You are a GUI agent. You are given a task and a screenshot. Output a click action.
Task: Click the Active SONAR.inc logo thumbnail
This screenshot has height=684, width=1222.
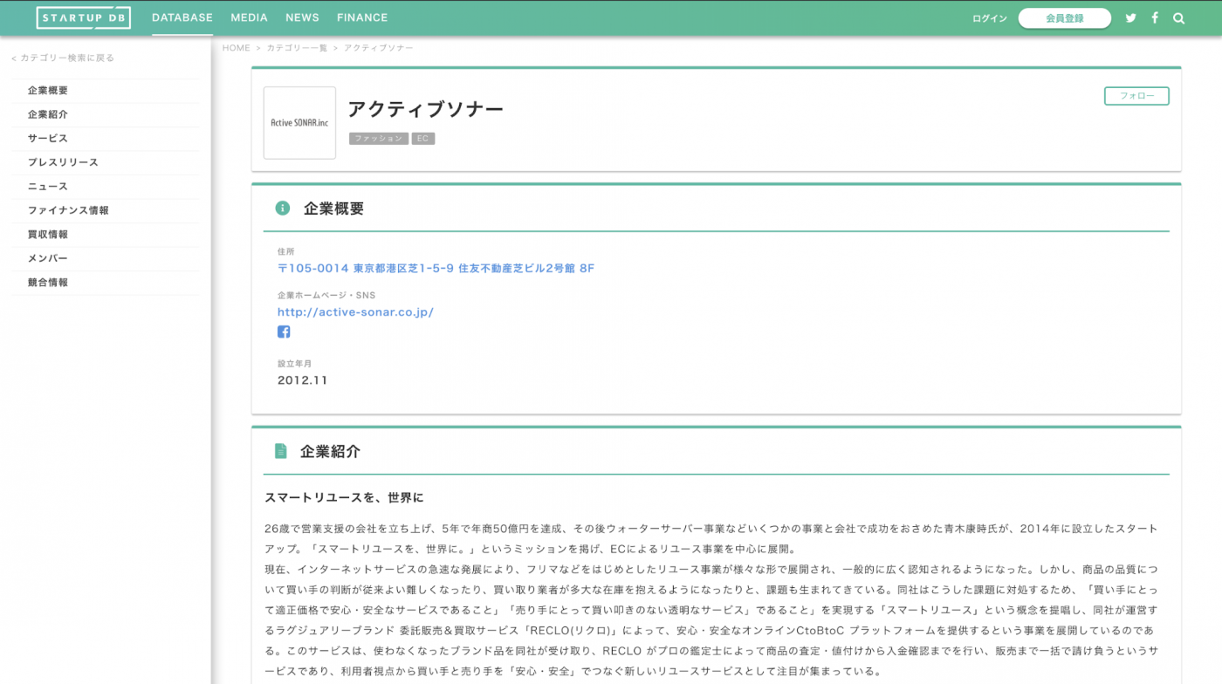click(x=299, y=123)
